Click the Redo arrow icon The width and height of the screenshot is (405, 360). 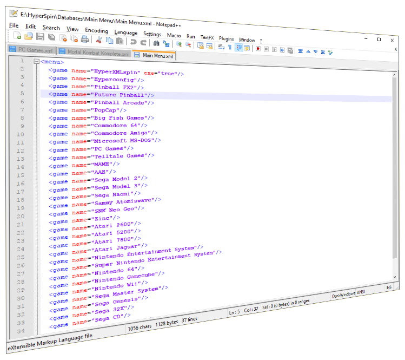[x=143, y=42]
